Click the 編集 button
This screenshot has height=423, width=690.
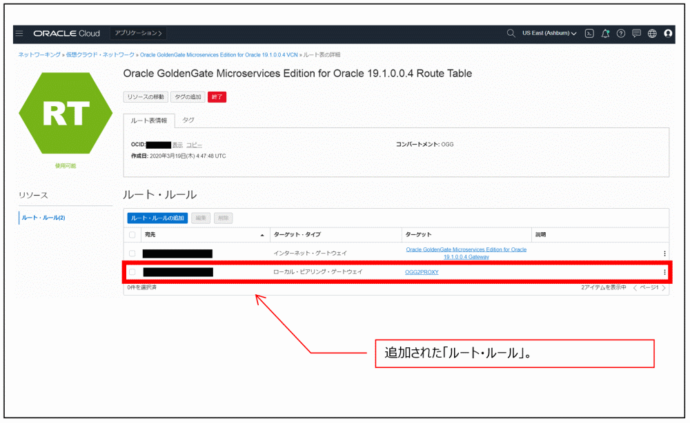point(201,218)
